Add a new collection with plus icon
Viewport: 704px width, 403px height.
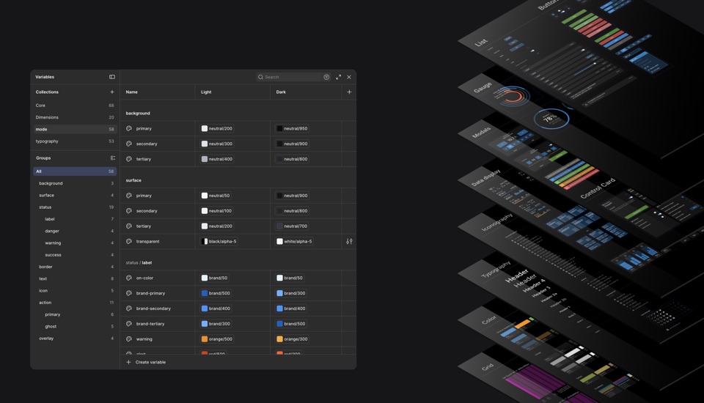[111, 92]
